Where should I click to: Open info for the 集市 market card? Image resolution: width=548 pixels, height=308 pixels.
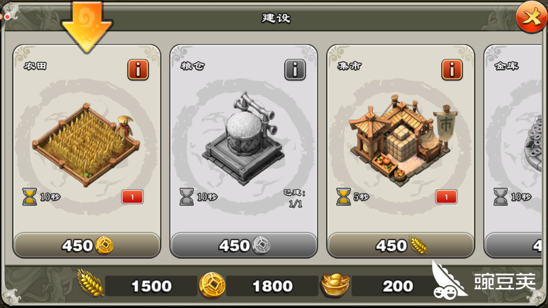pyautogui.click(x=452, y=69)
